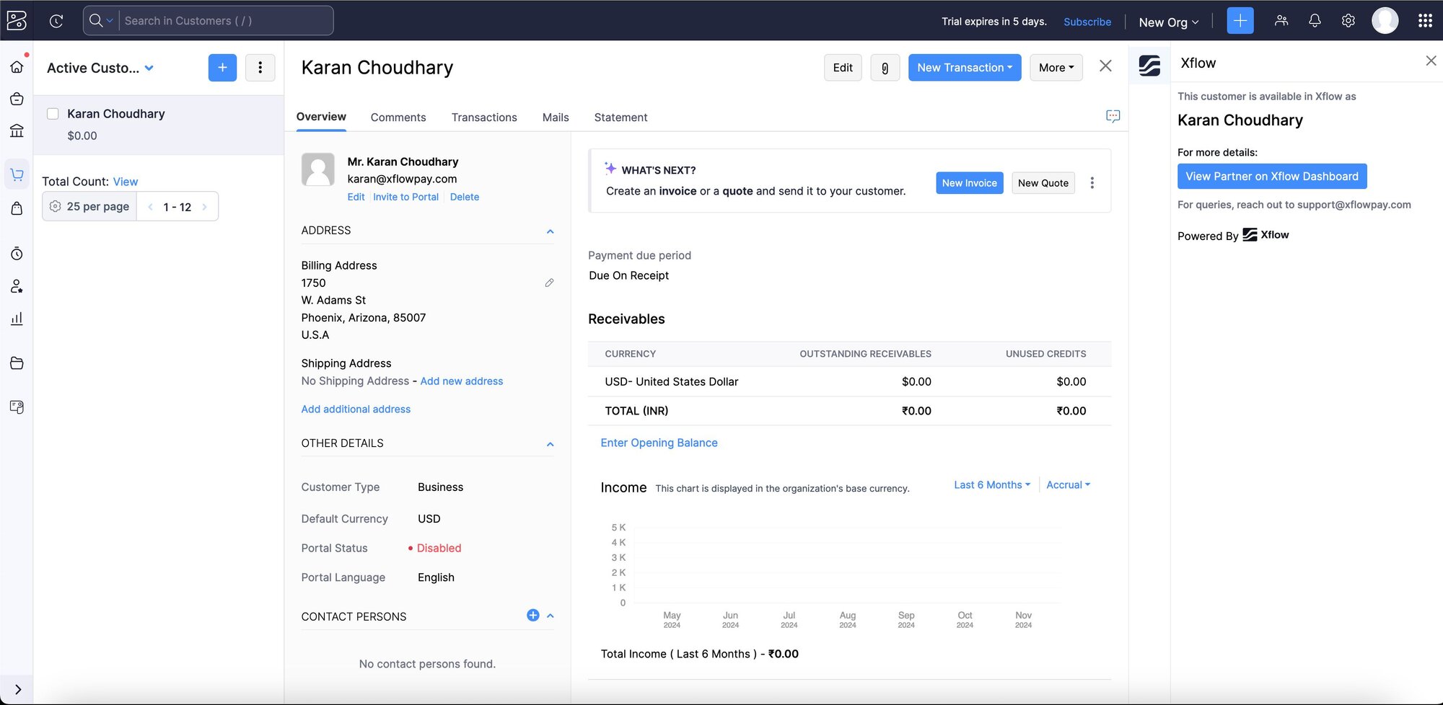Open the Statement tab
The height and width of the screenshot is (705, 1443).
[620, 117]
